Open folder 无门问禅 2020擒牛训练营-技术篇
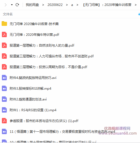 tap(34, 24)
